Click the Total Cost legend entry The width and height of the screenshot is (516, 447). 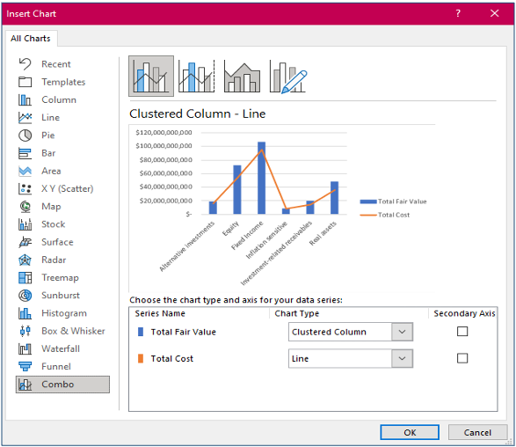point(385,215)
